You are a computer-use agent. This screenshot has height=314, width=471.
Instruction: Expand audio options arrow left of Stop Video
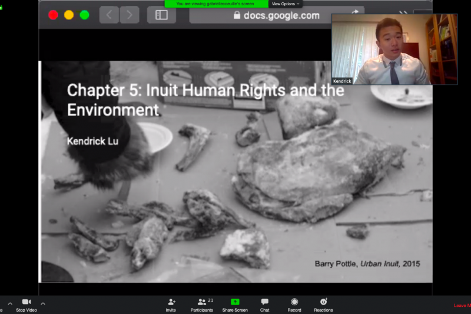(x=10, y=303)
